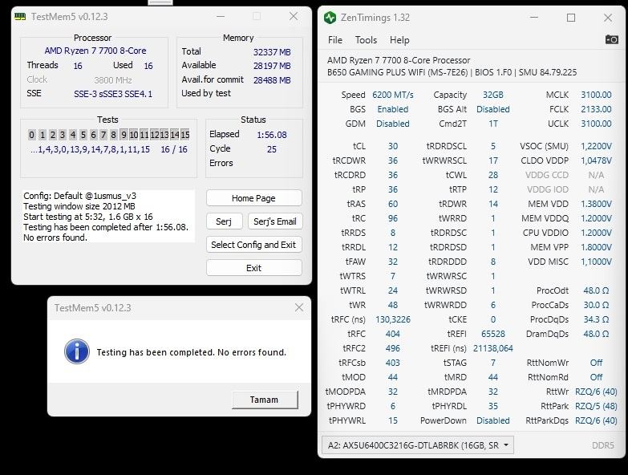Click the tPHYRDL value 35
Viewport: 628px width, 475px height.
tap(492, 406)
